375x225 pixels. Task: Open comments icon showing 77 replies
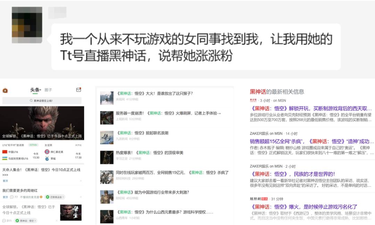12,197
